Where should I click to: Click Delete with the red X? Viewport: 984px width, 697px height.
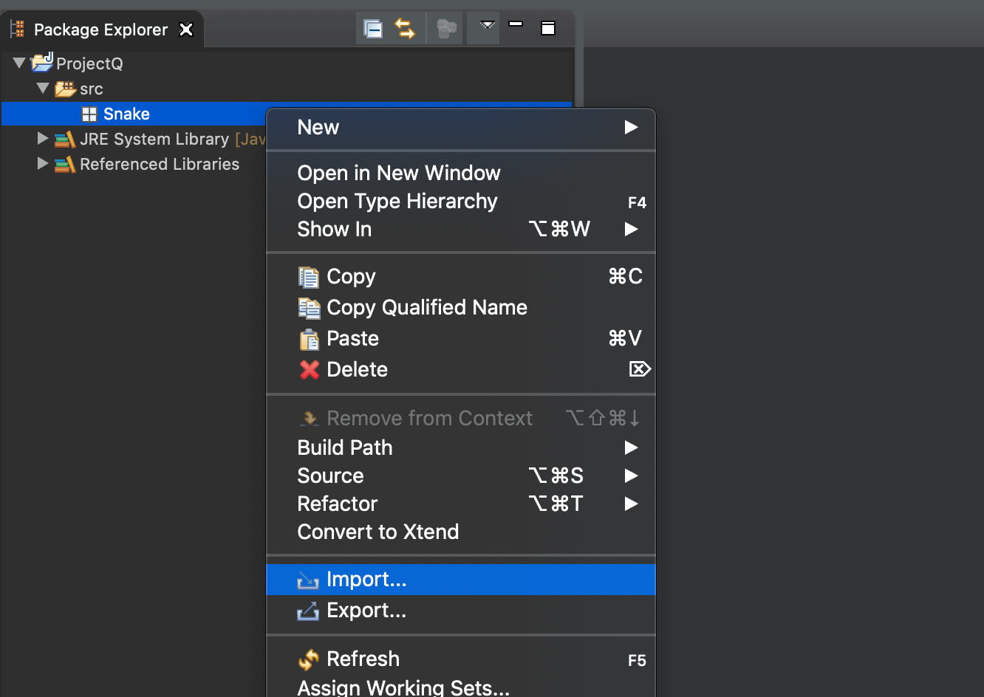pyautogui.click(x=357, y=370)
